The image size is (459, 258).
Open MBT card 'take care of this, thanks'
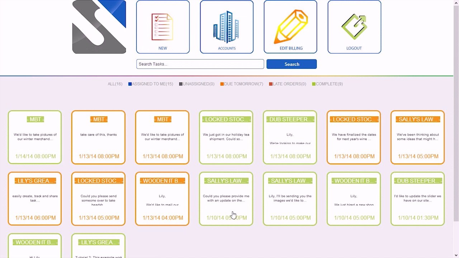(99, 137)
